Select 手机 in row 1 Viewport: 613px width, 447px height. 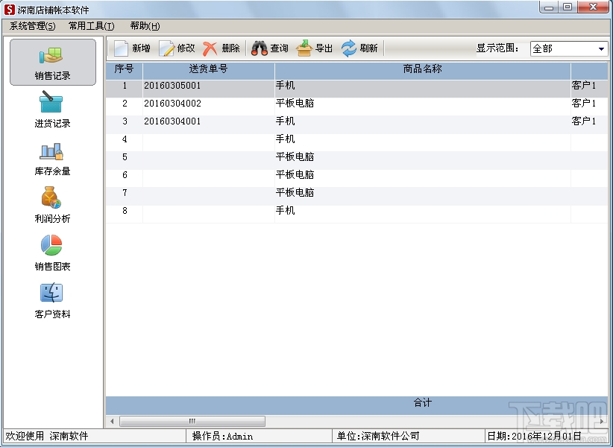tap(285, 86)
